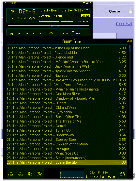Select track 13 I Robot
The width and height of the screenshot is (136, 181).
coord(67,103)
